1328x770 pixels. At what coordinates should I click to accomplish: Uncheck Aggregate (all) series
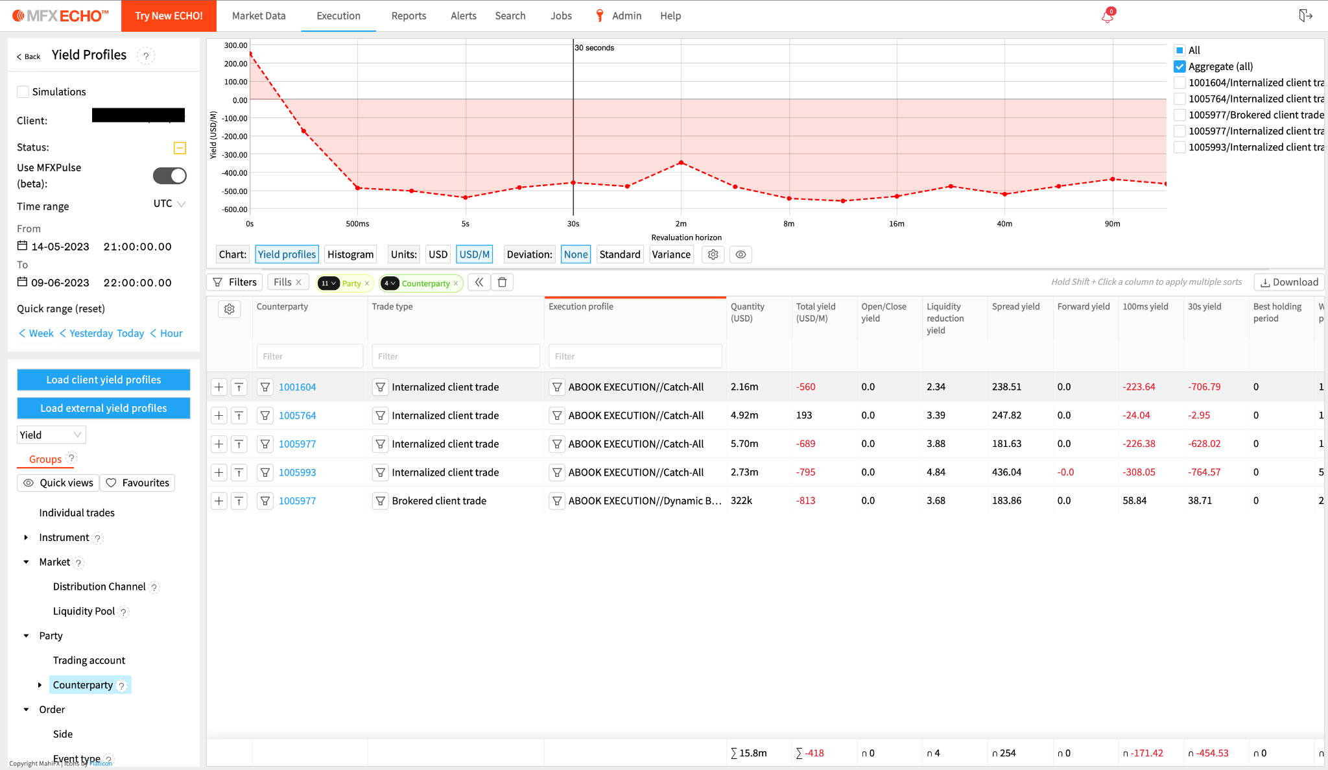(1180, 67)
